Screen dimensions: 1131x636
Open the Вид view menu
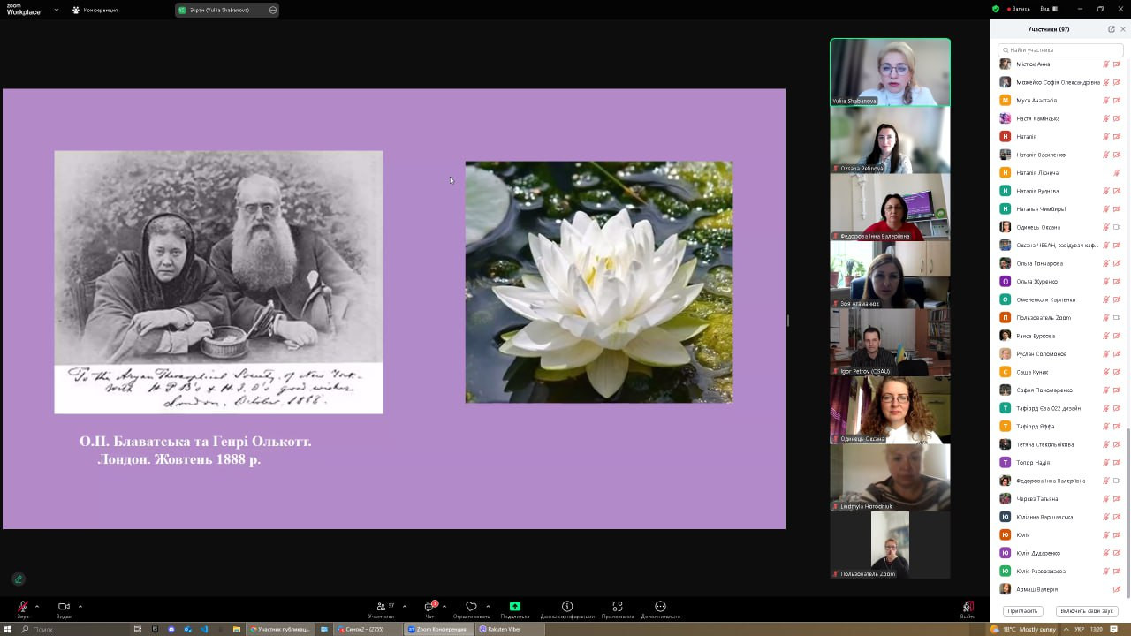[1046, 9]
